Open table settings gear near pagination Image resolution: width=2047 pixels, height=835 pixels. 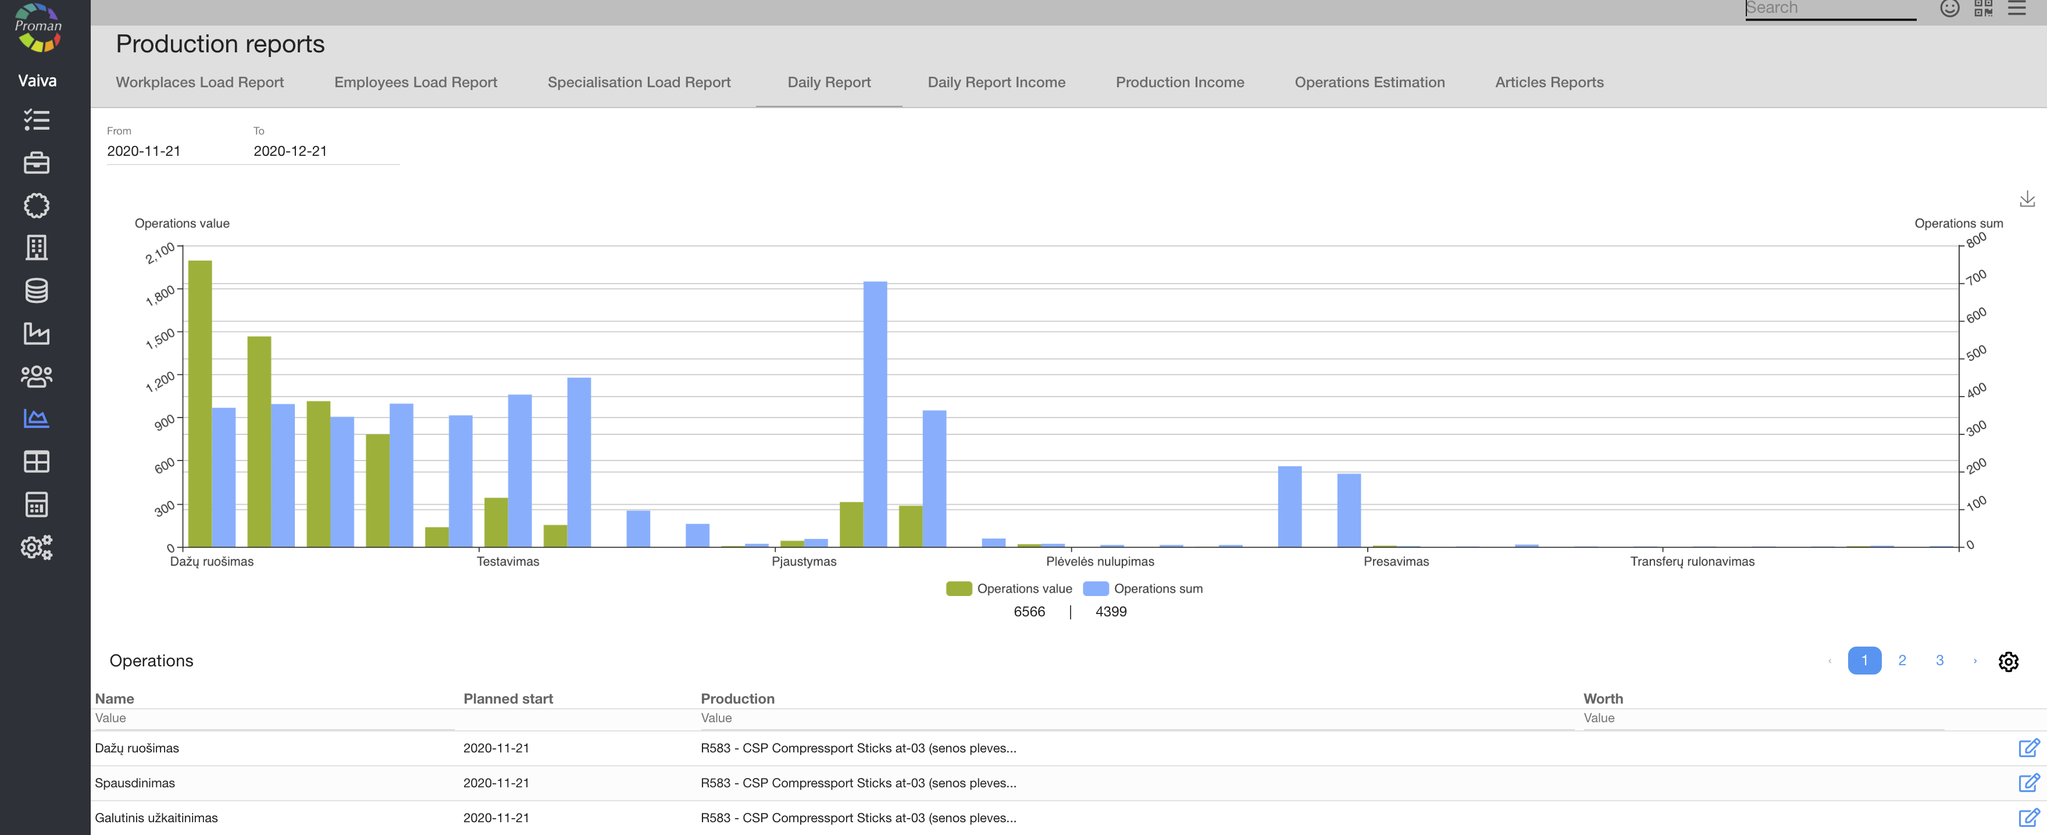(2008, 661)
